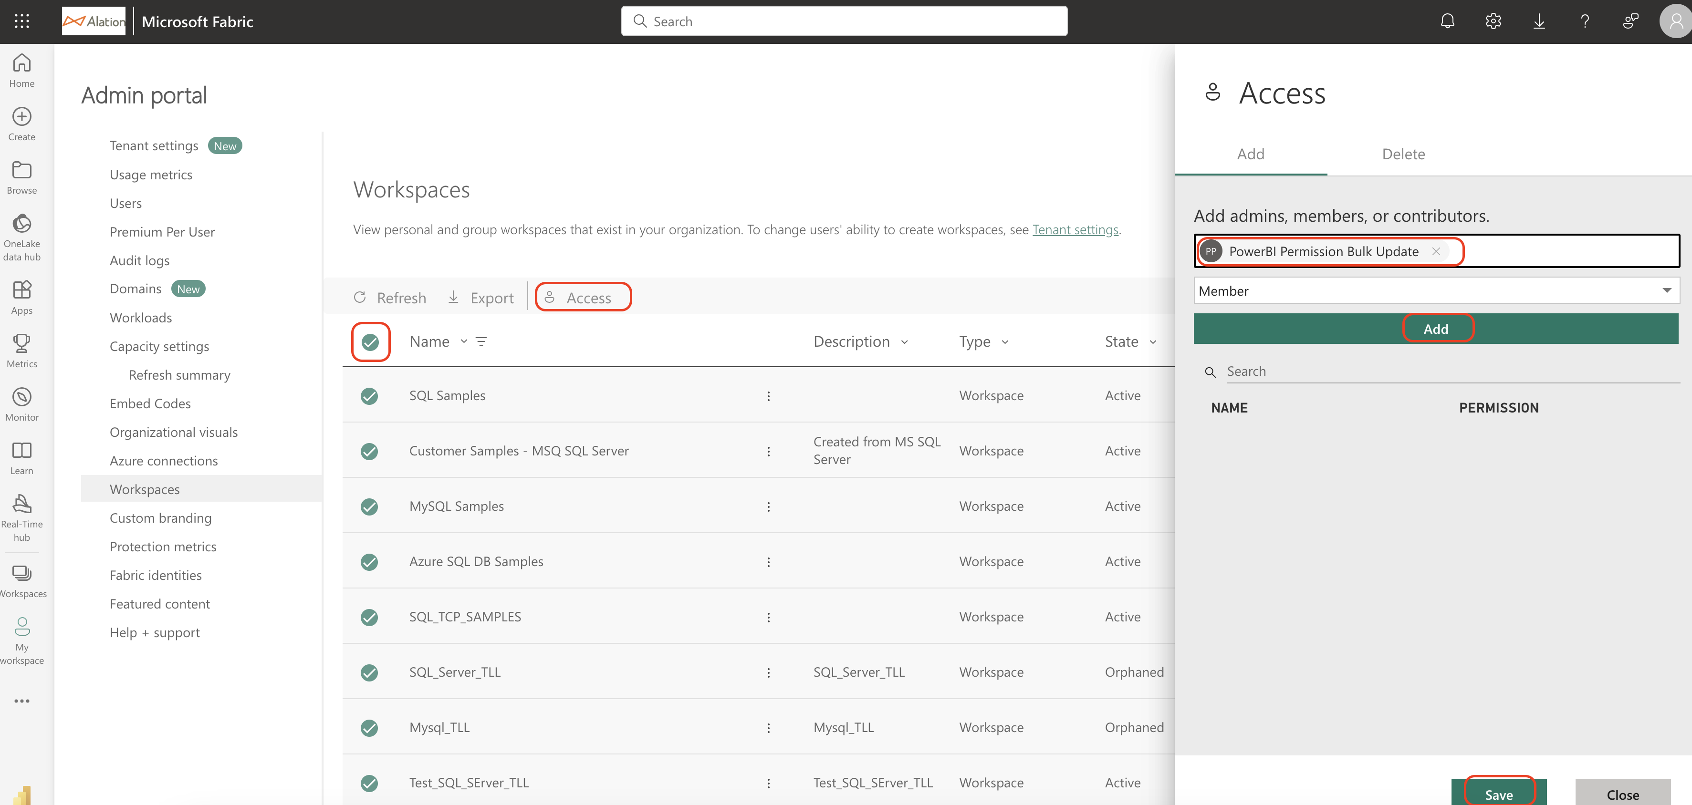The width and height of the screenshot is (1692, 805).
Task: Open My workspace
Action: (21, 641)
